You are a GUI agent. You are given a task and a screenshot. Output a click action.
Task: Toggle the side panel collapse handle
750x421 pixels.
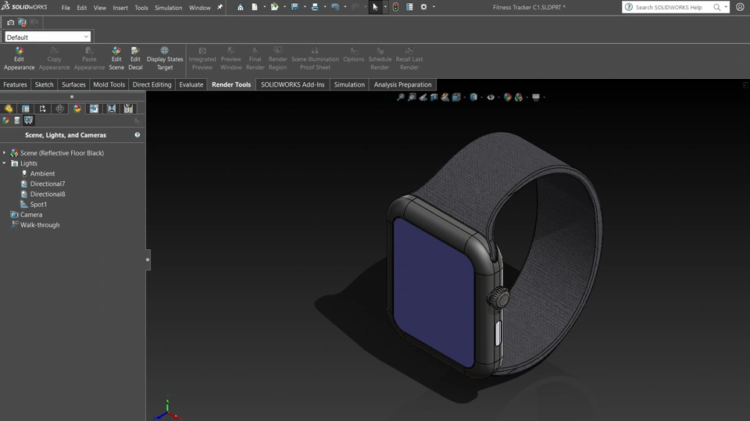click(148, 259)
